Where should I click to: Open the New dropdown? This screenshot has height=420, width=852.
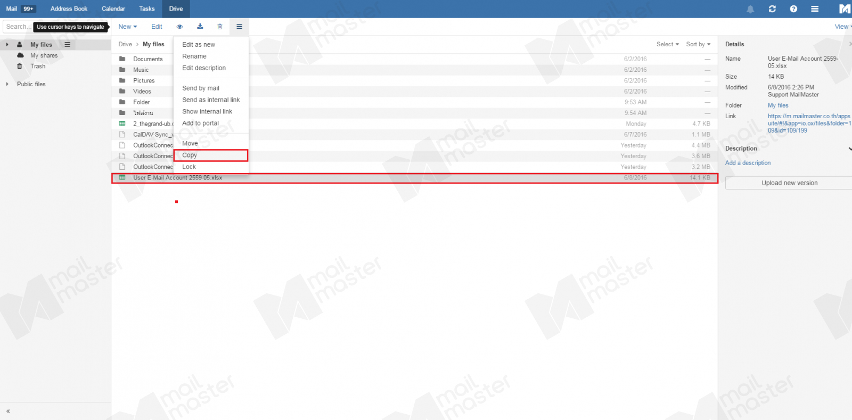pyautogui.click(x=128, y=27)
